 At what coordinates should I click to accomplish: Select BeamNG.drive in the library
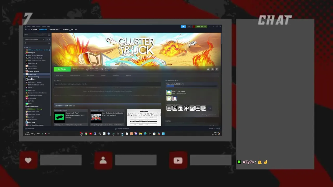[33, 66]
